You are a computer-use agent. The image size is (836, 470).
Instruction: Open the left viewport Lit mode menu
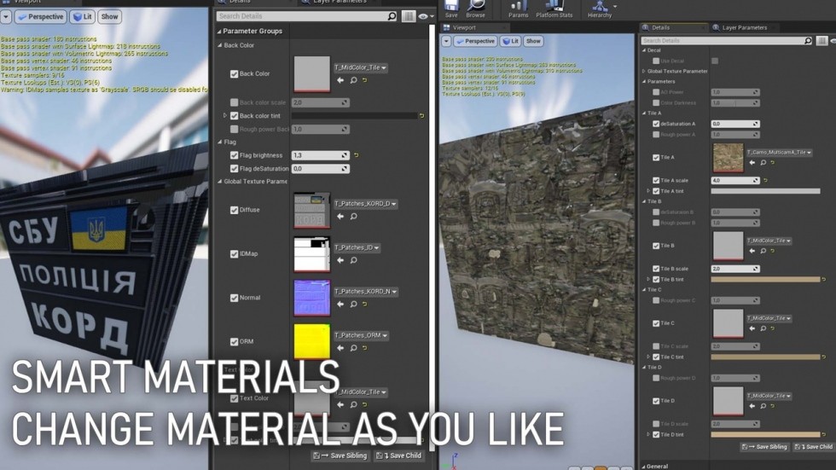[82, 17]
